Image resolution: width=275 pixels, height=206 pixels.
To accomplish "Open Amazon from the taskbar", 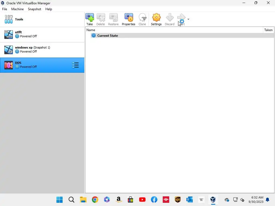I will (x=119, y=200).
